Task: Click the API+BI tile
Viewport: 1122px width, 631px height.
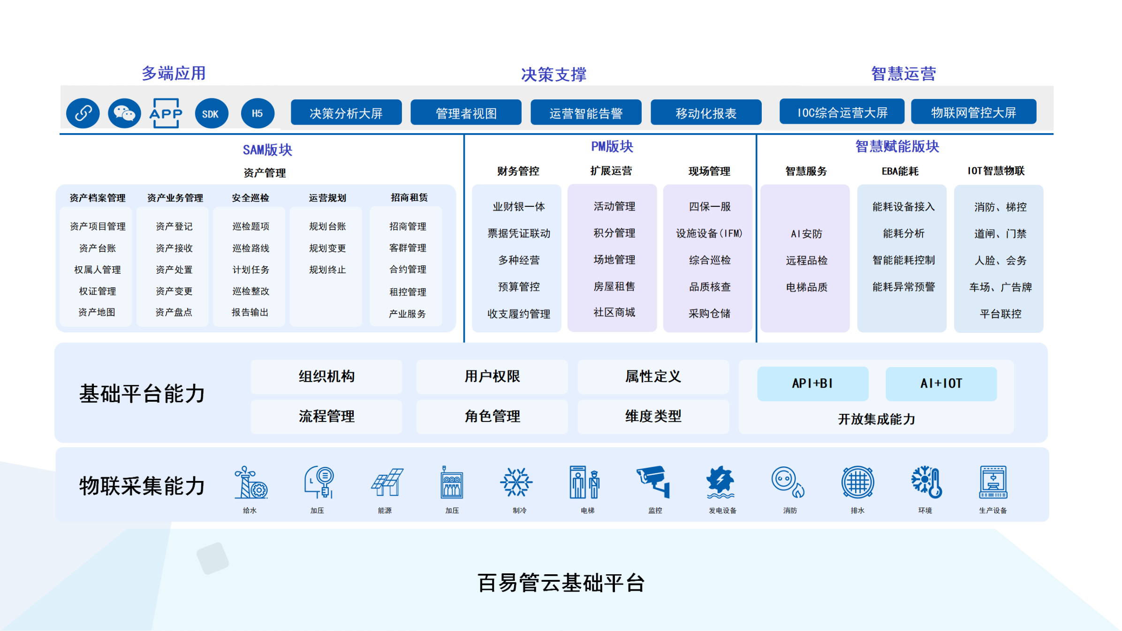Action: [x=813, y=383]
